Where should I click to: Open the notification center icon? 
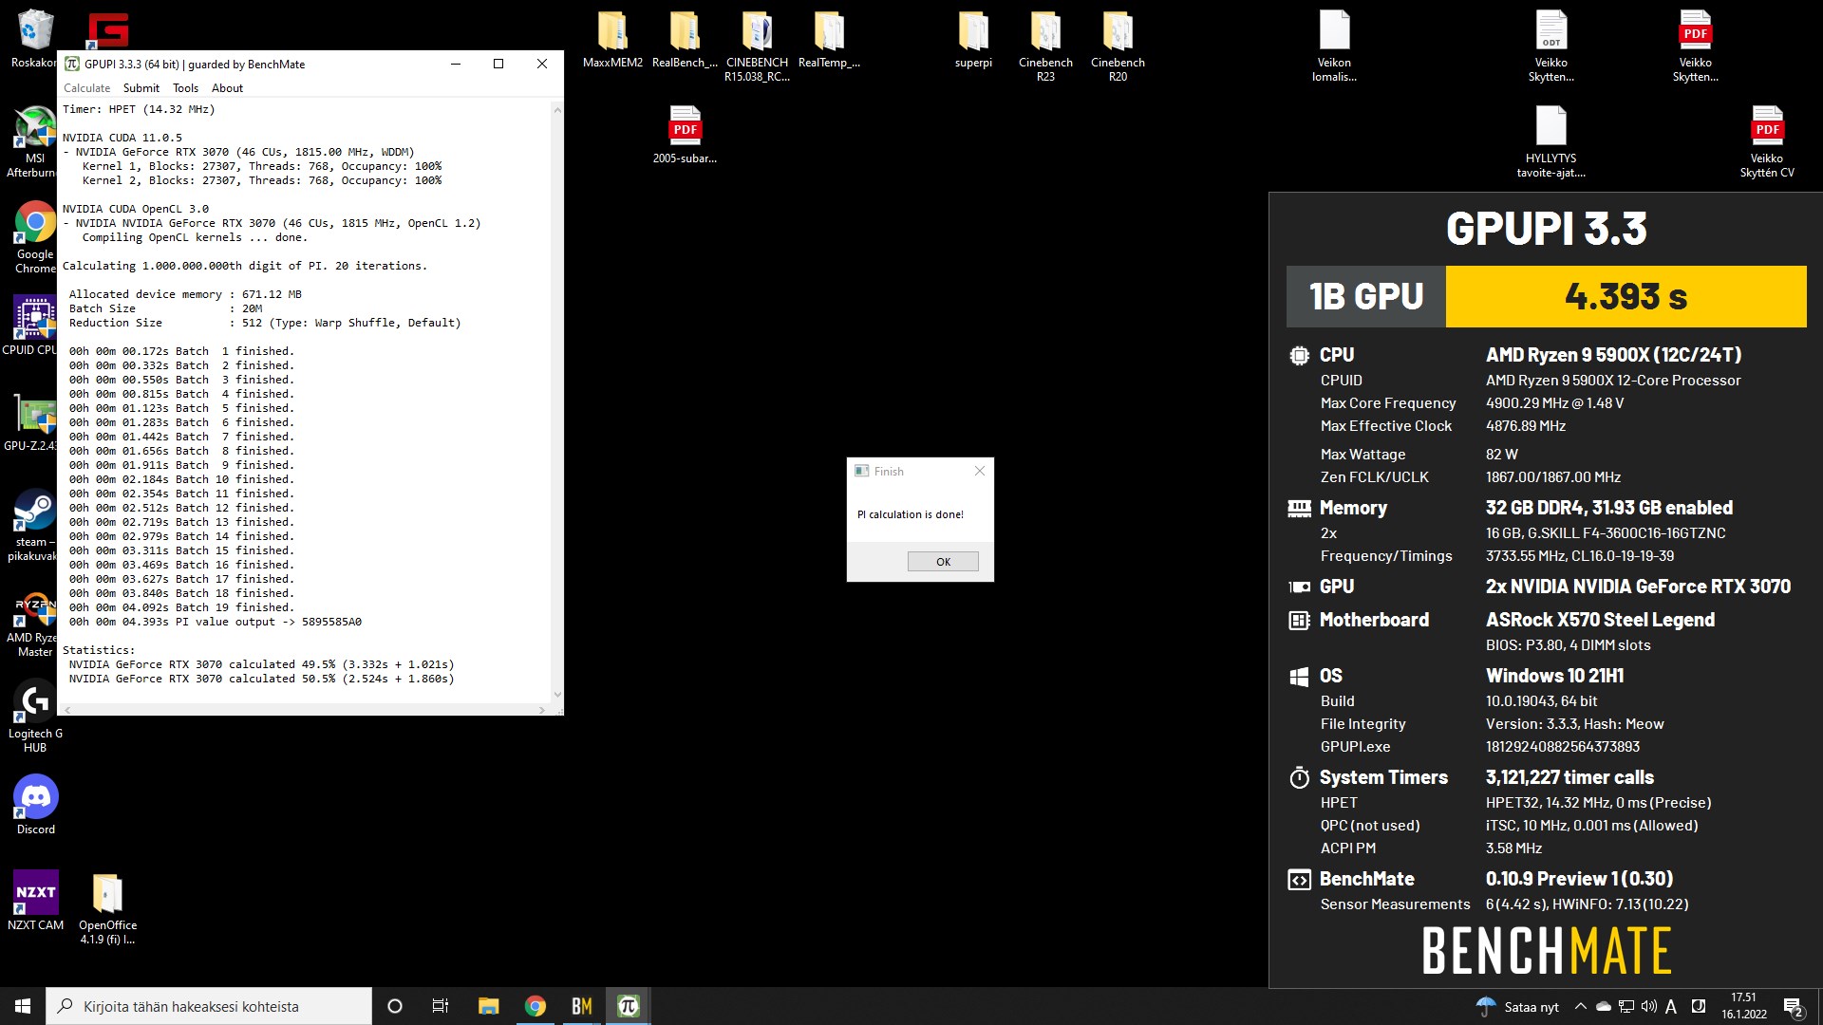coord(1793,1007)
